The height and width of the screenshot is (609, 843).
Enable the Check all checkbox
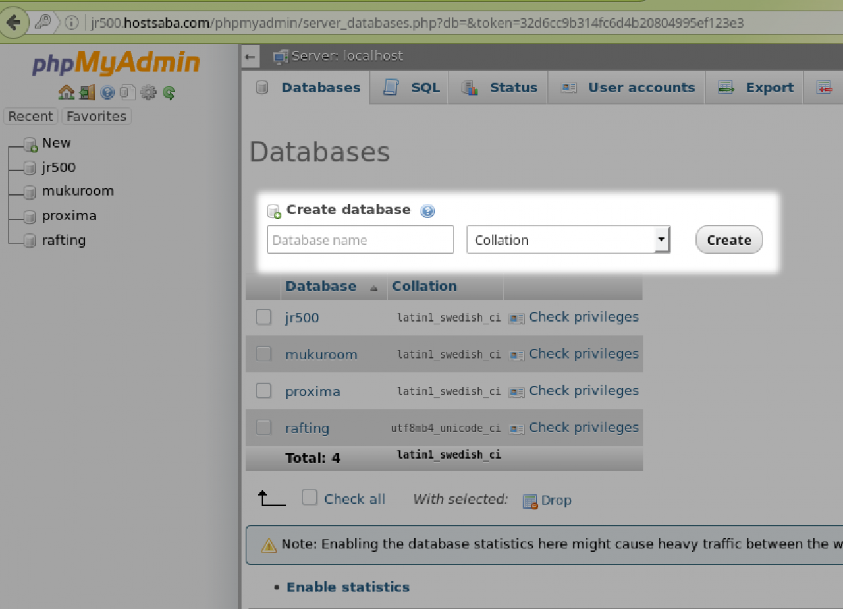[310, 498]
